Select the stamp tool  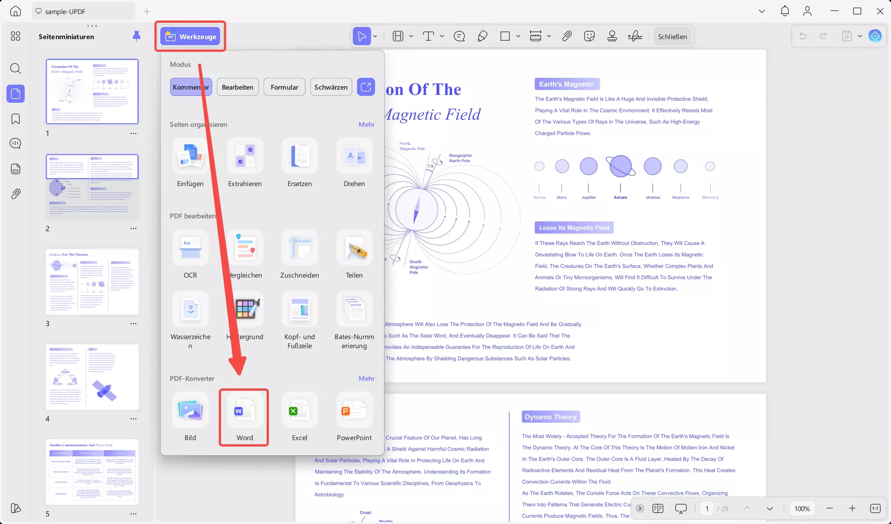[x=612, y=36]
